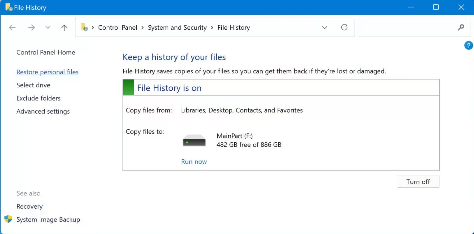This screenshot has height=234, width=474.
Task: Go back with the left arrow
Action: 12,28
